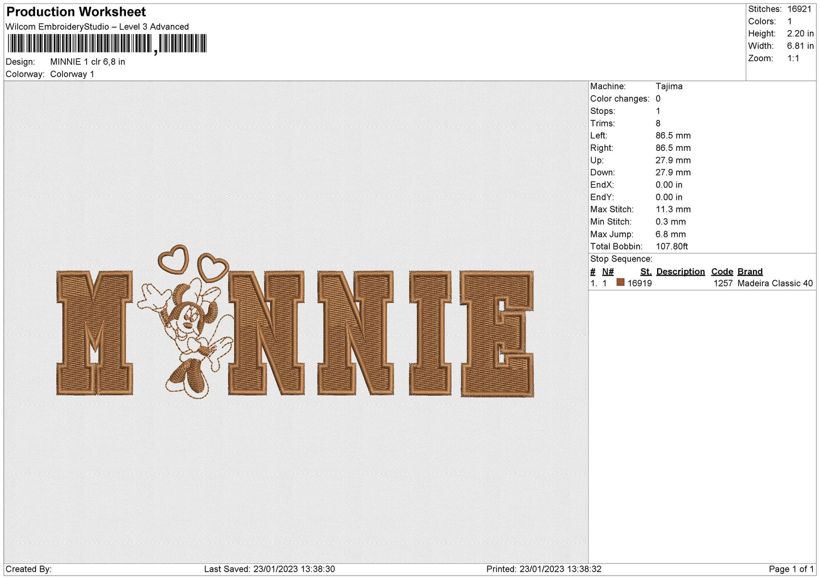
Task: Click the brown thread color swatch
Action: click(x=620, y=282)
